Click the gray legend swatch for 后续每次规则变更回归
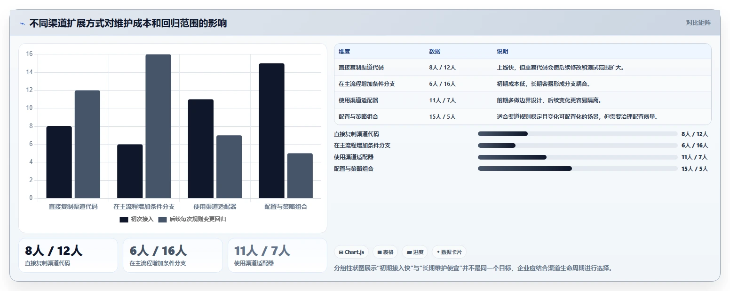The width and height of the screenshot is (730, 291). (x=162, y=219)
